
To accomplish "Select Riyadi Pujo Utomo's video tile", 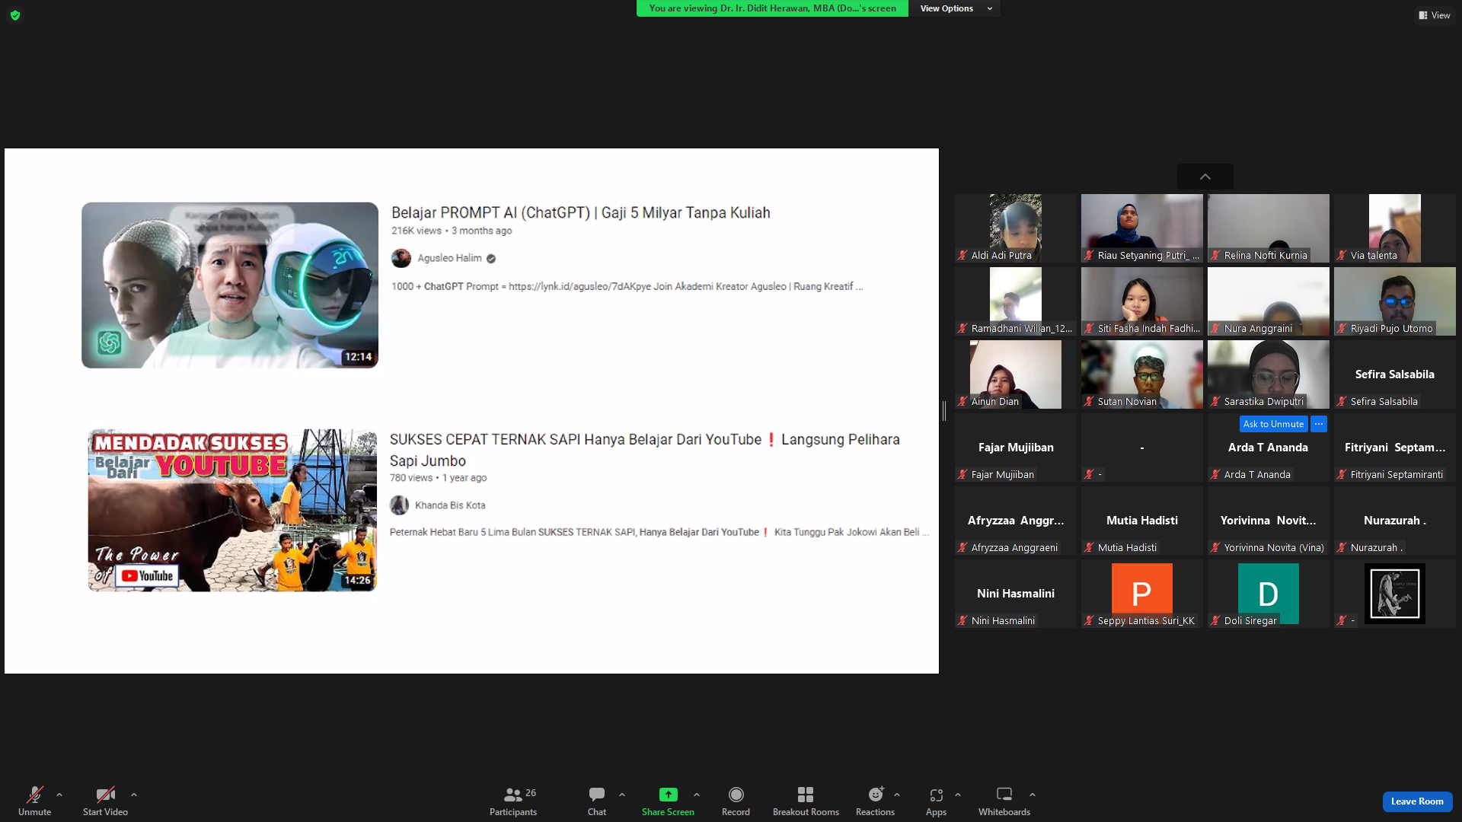I will click(x=1395, y=301).
